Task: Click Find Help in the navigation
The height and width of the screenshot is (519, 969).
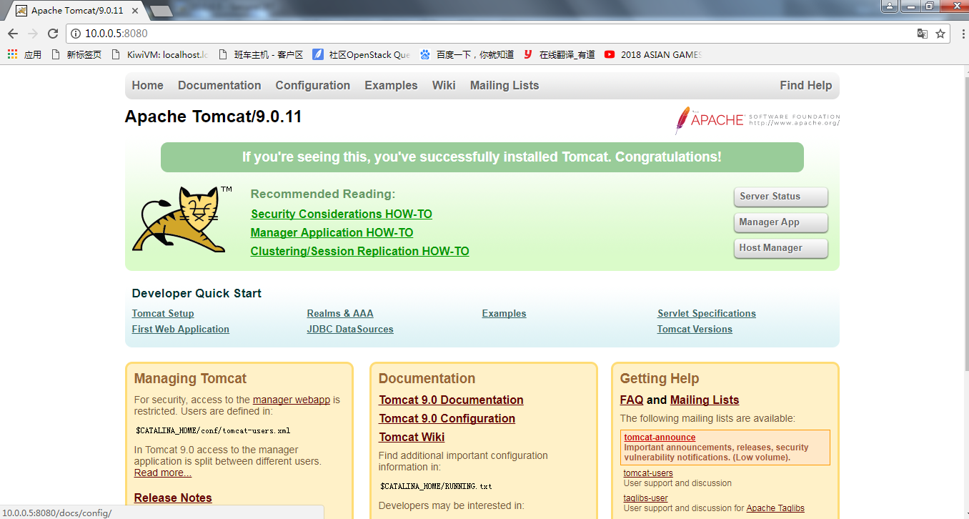Action: point(806,85)
